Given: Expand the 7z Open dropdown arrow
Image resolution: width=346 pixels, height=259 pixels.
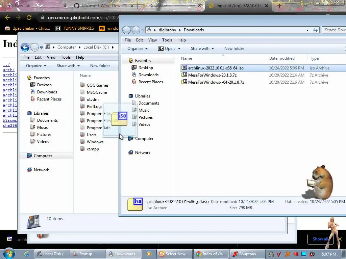Looking at the screenshot, I should click(x=179, y=49).
